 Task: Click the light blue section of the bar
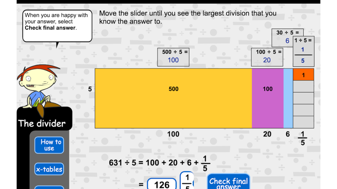click(288, 98)
